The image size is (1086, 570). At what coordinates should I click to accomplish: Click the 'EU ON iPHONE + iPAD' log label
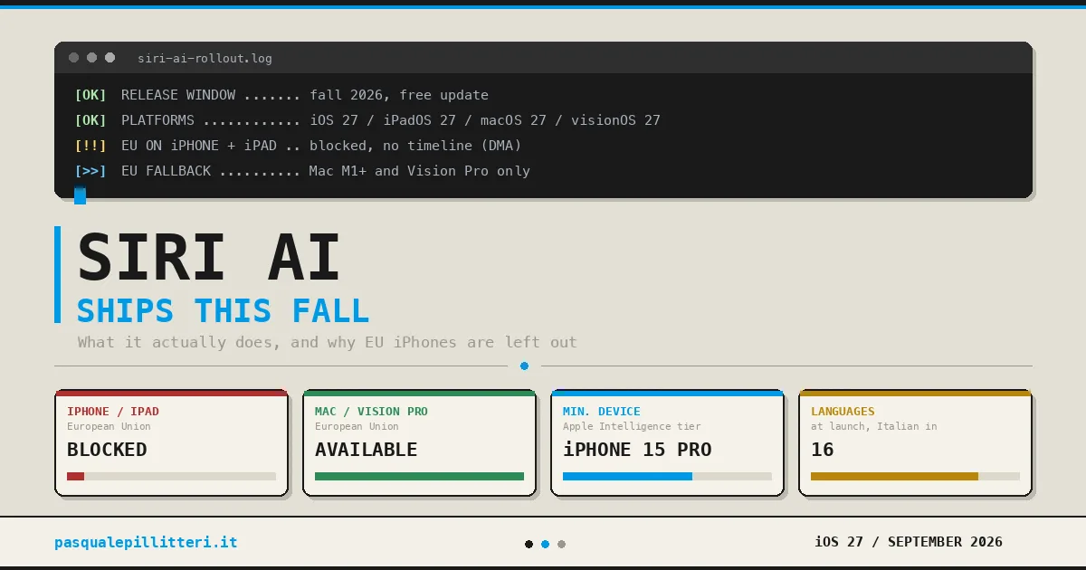(x=198, y=146)
